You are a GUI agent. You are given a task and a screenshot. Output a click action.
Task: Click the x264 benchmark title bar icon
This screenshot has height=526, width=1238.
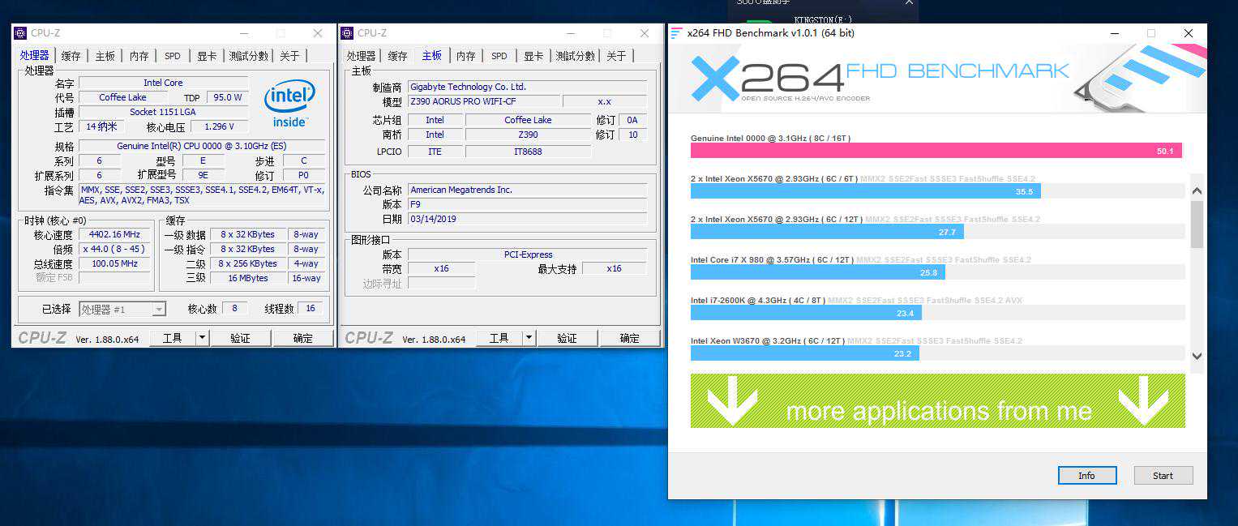(675, 33)
